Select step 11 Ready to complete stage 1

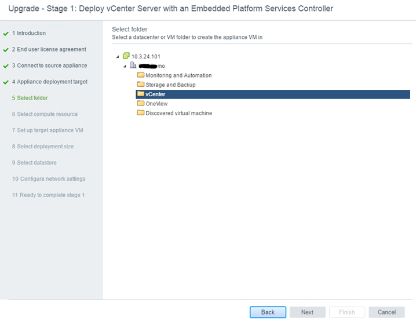coord(48,195)
